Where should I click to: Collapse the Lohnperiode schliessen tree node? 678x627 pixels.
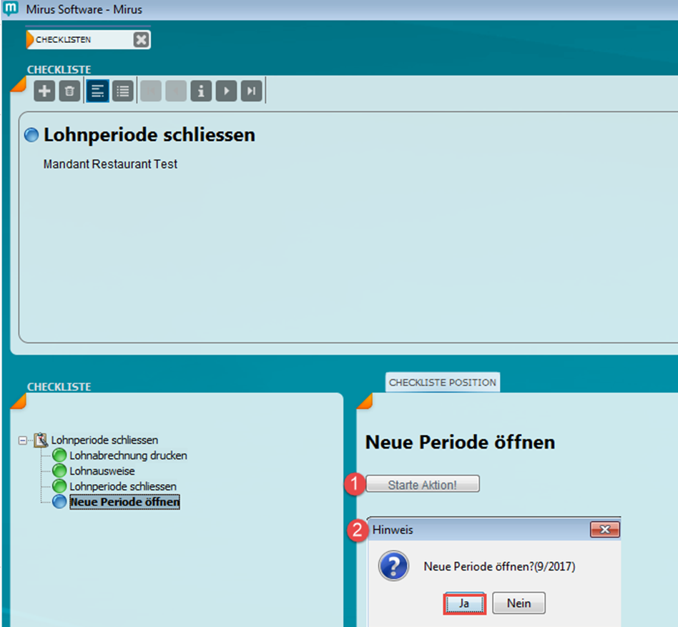click(x=23, y=440)
